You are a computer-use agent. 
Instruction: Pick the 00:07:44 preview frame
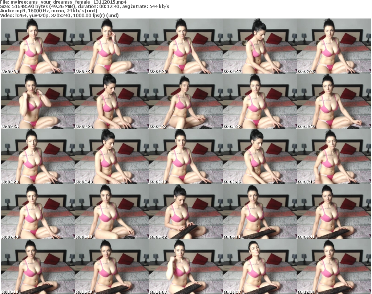click(38, 212)
